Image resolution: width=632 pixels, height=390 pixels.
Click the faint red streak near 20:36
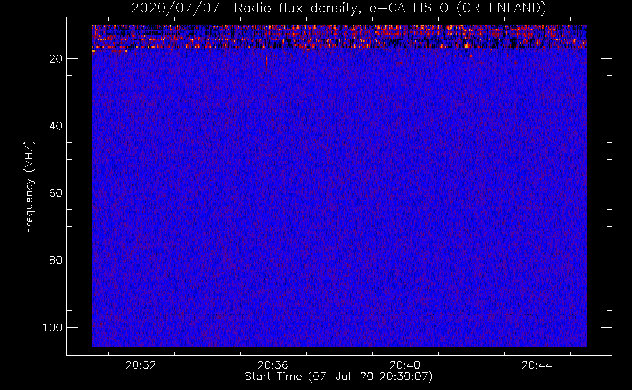point(266,64)
